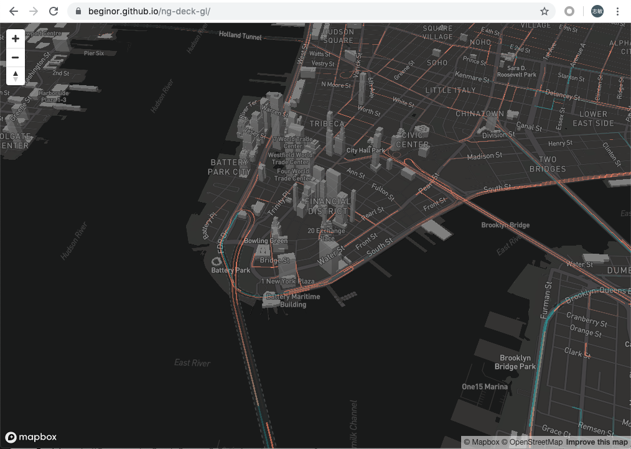Click the Battery Park City label
The width and height of the screenshot is (631, 449).
pos(230,167)
